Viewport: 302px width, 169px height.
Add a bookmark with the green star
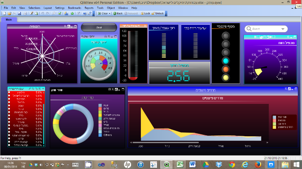(x=72, y=14)
